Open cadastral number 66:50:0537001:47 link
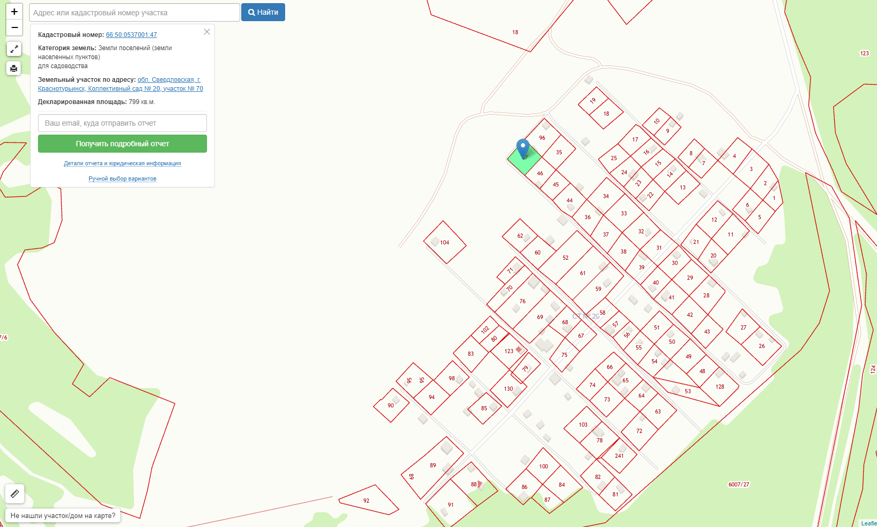The width and height of the screenshot is (877, 527). coord(131,35)
